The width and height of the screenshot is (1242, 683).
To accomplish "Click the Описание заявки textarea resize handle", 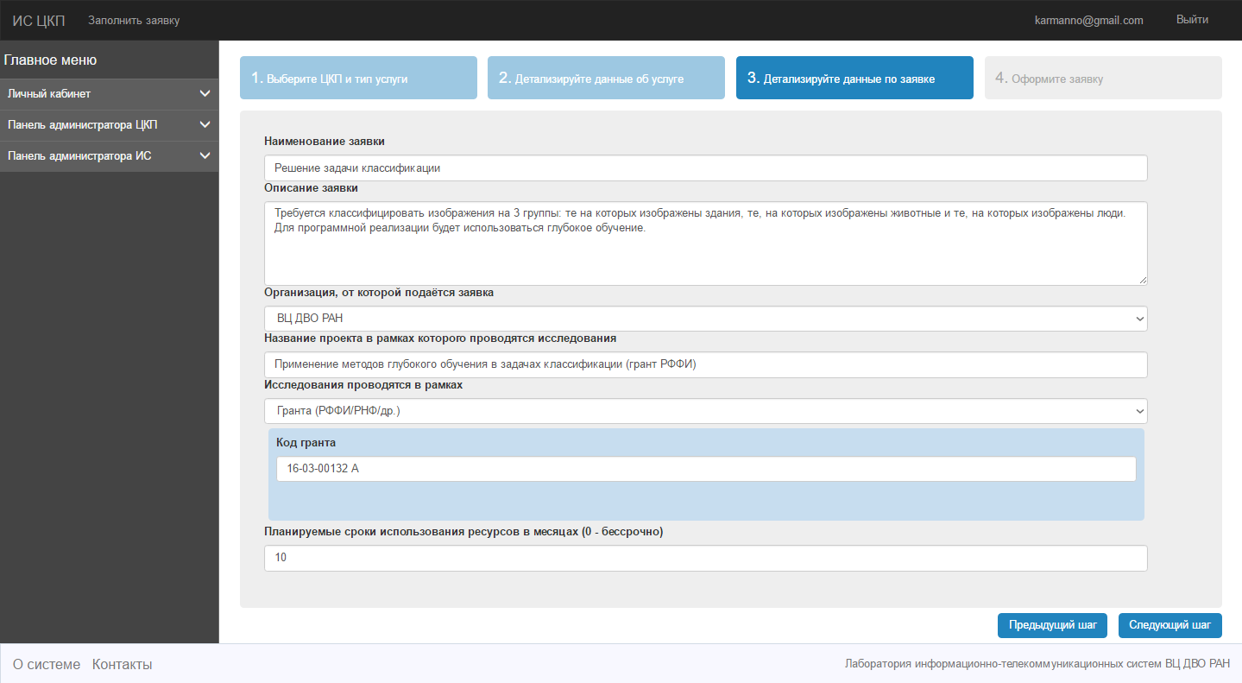I will pyautogui.click(x=1142, y=280).
